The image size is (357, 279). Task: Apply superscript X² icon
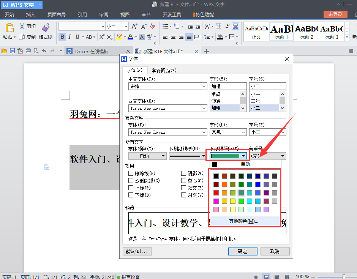click(x=102, y=37)
